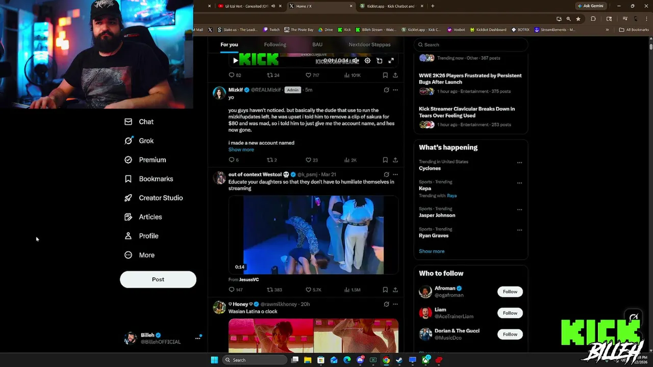The height and width of the screenshot is (367, 653).
Task: Click the X search field
Action: tap(470, 44)
